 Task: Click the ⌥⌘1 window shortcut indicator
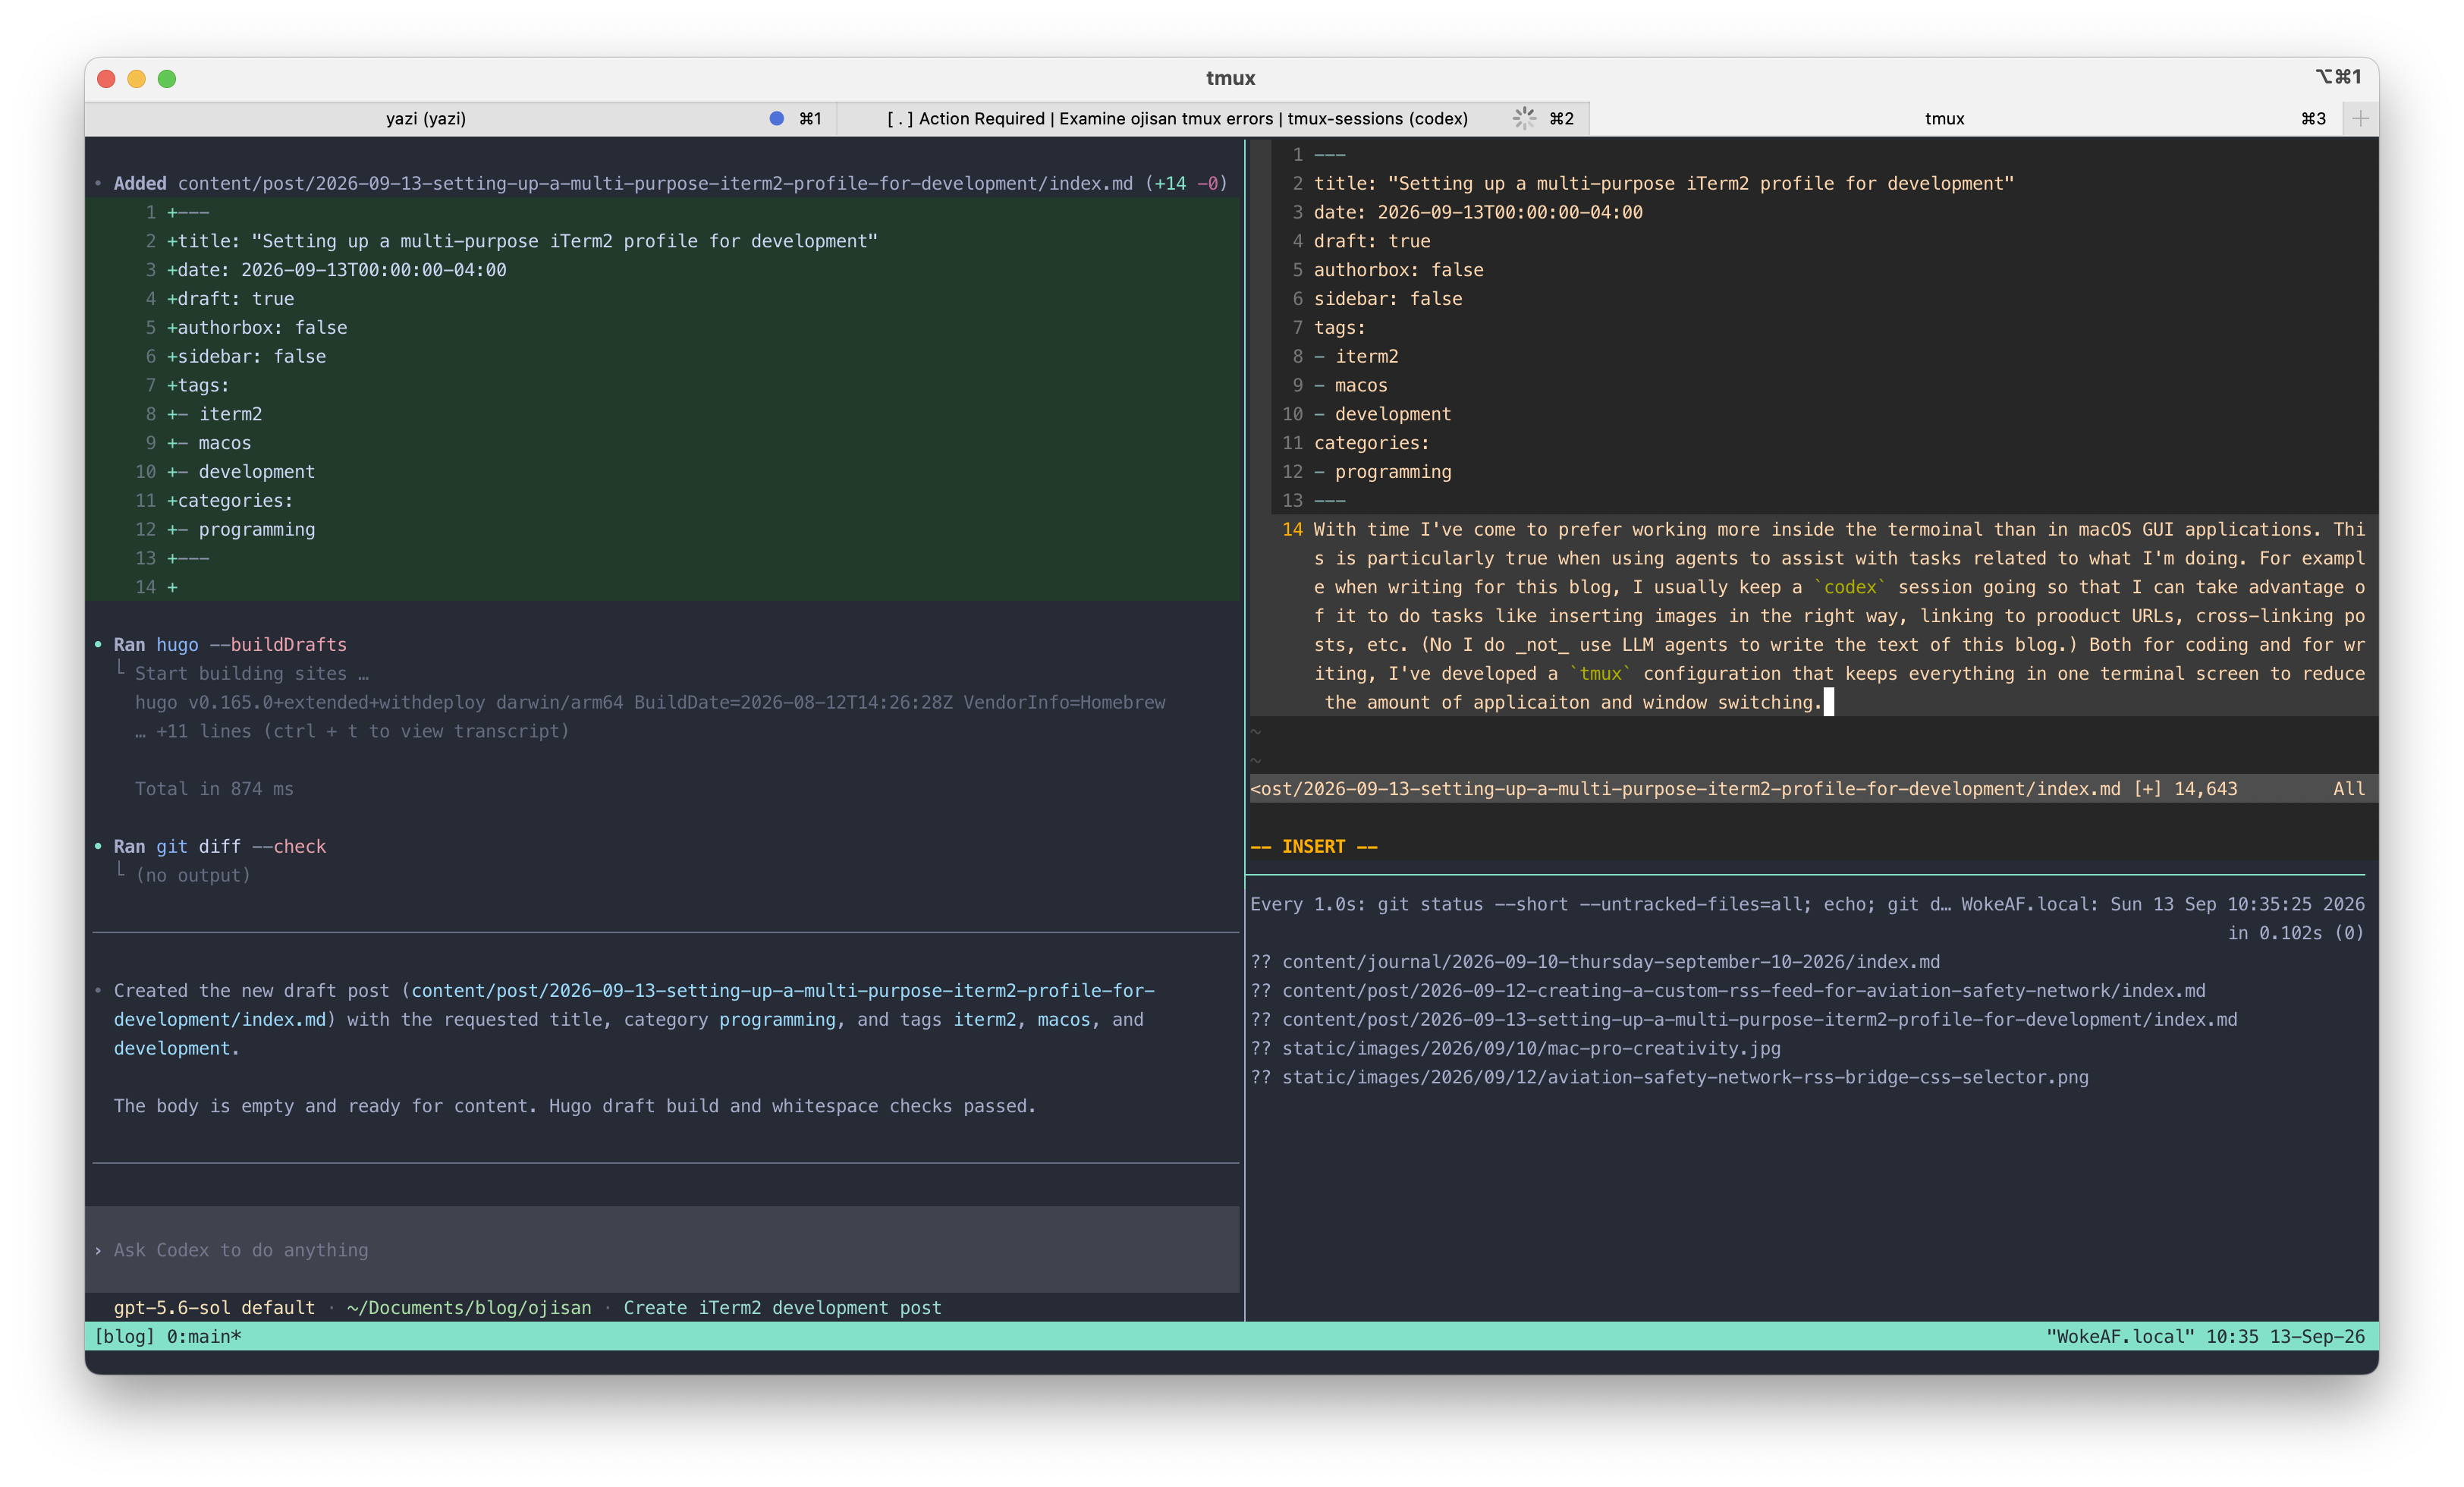click(2338, 77)
